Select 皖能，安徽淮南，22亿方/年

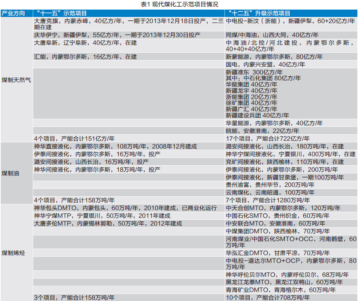click(x=291, y=131)
